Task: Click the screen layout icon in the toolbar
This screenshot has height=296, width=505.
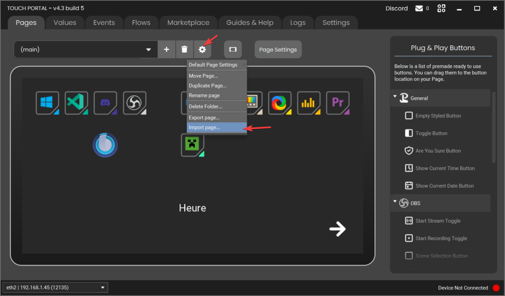Action: pos(233,49)
